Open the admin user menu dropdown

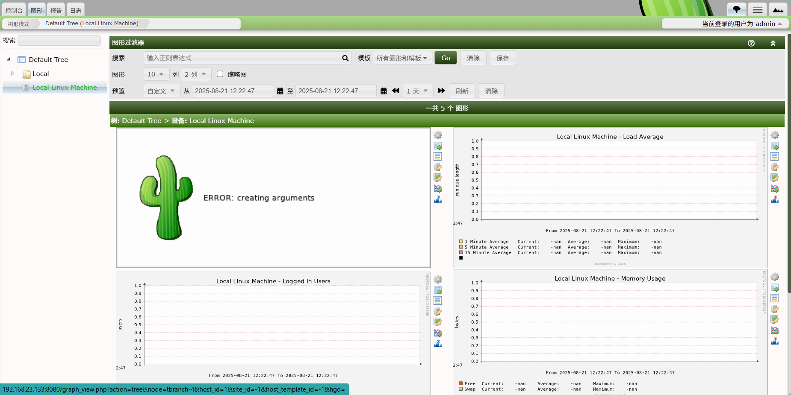pyautogui.click(x=742, y=23)
